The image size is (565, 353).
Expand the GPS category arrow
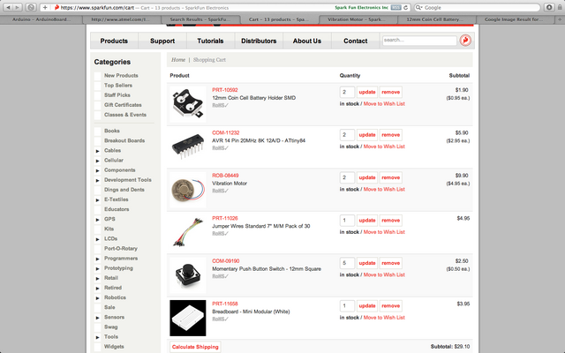click(98, 220)
